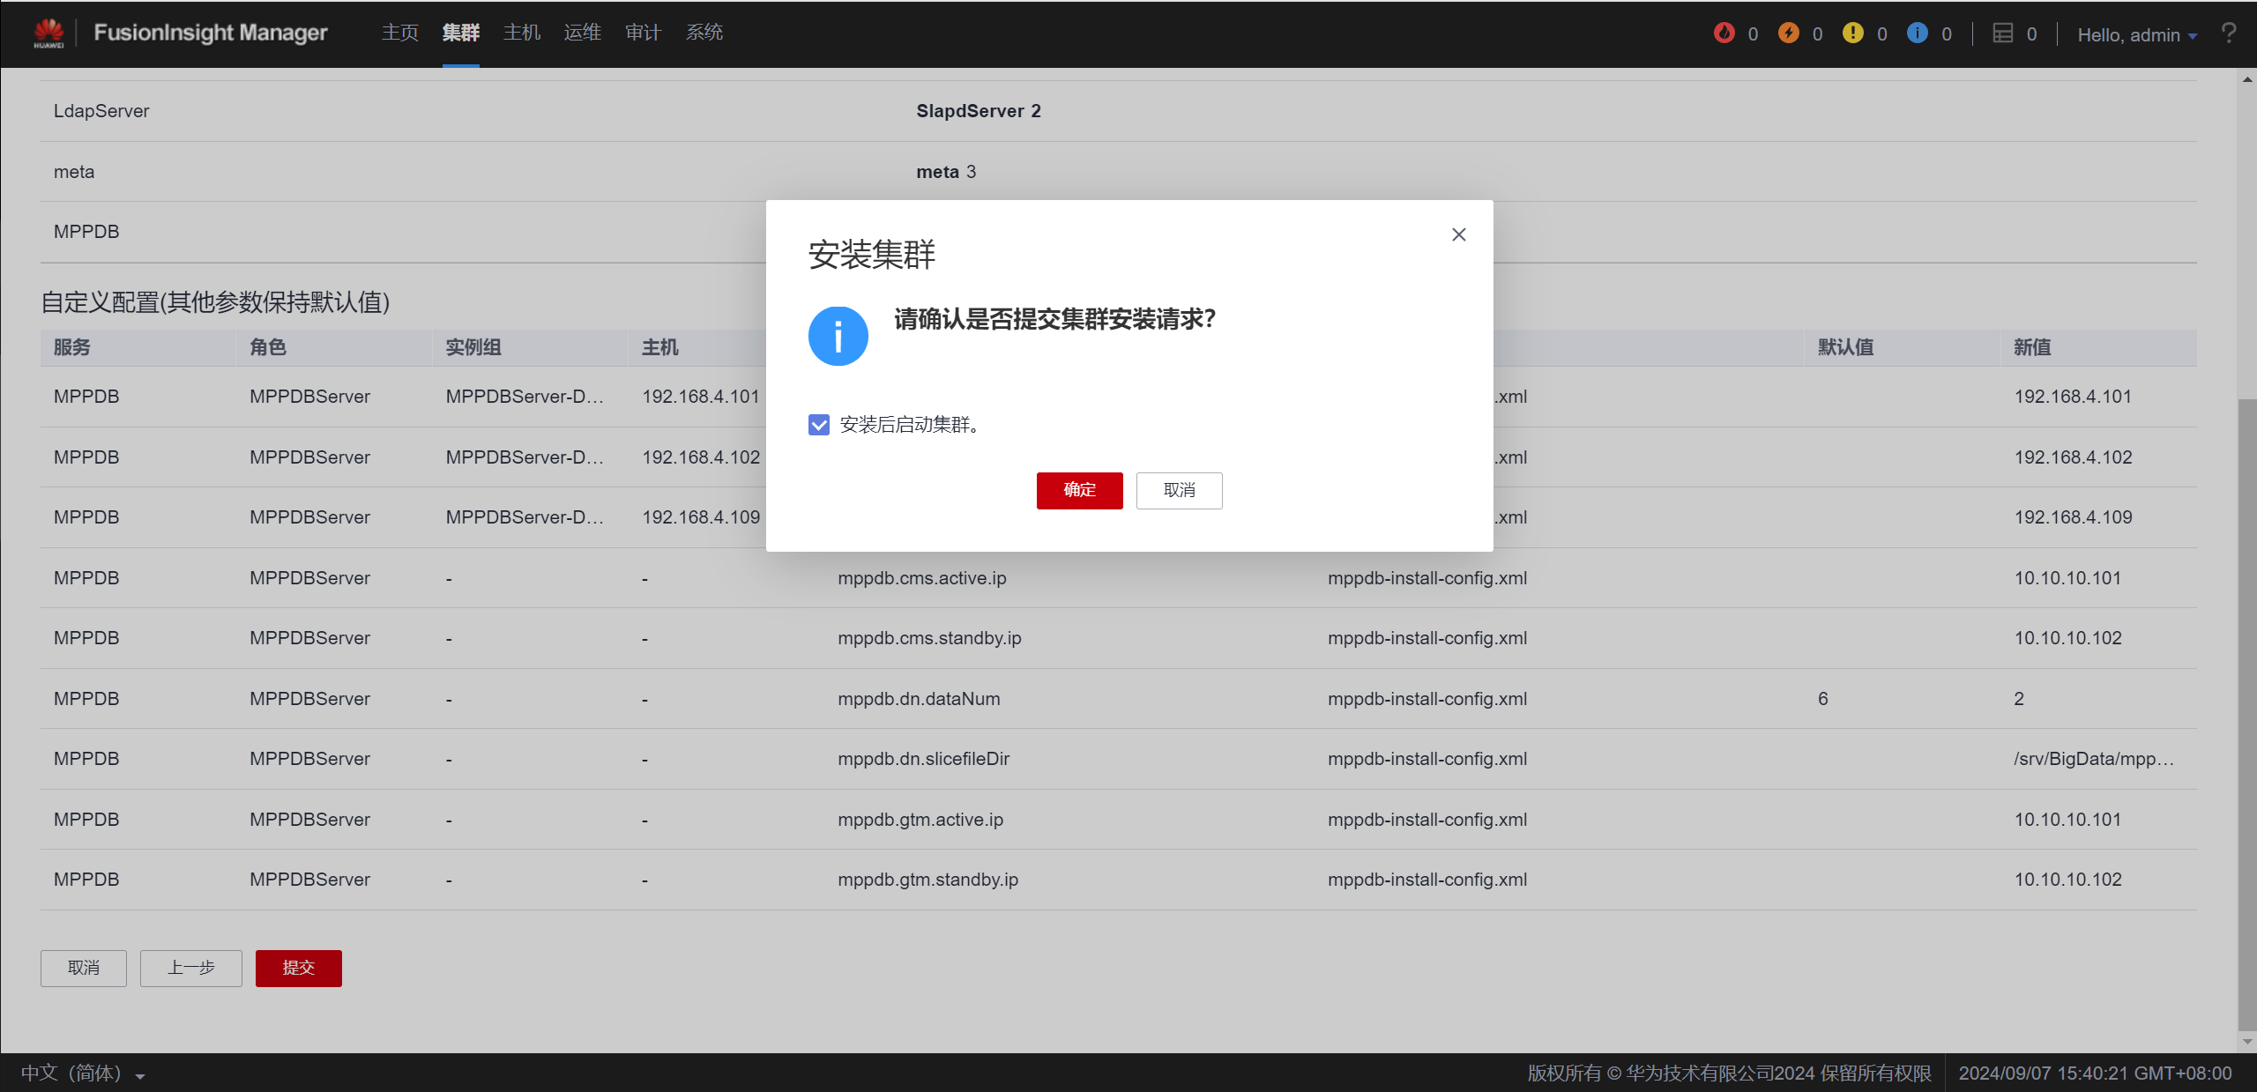Click new value /srv/BigData/mpp… cell
The height and width of the screenshot is (1092, 2257).
point(2094,759)
